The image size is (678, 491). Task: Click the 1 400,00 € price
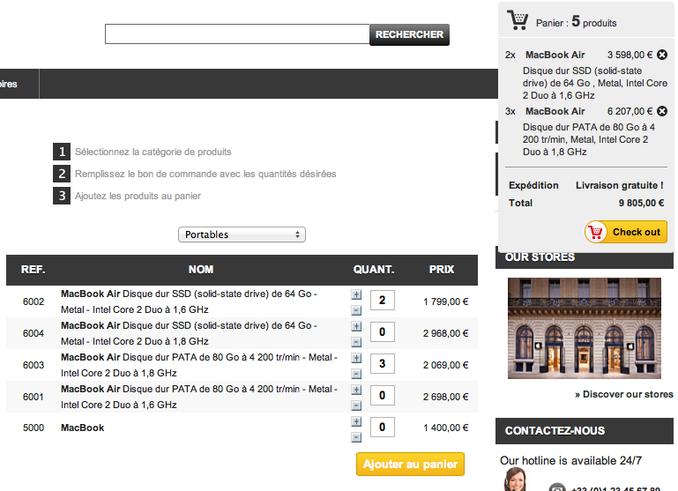click(446, 428)
